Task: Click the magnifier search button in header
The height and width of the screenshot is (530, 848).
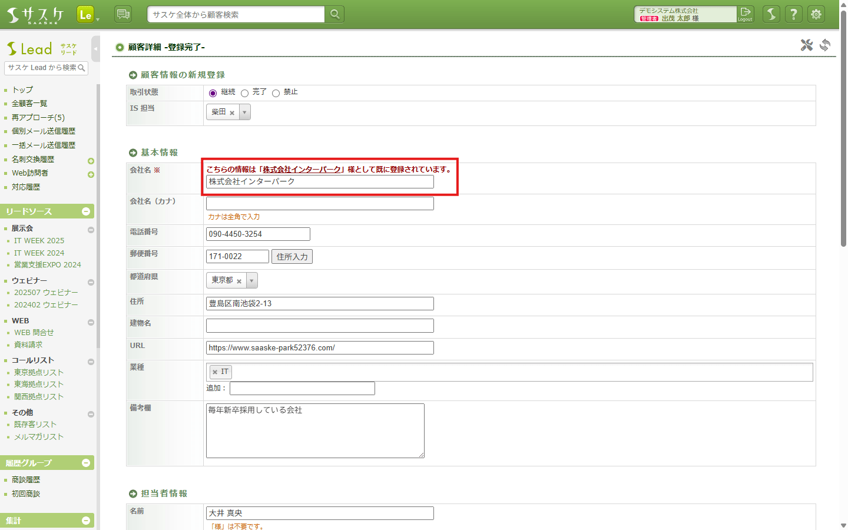Action: 334,14
